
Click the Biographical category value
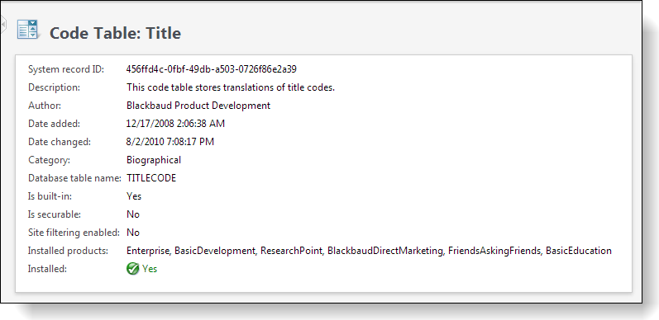pyautogui.click(x=154, y=160)
